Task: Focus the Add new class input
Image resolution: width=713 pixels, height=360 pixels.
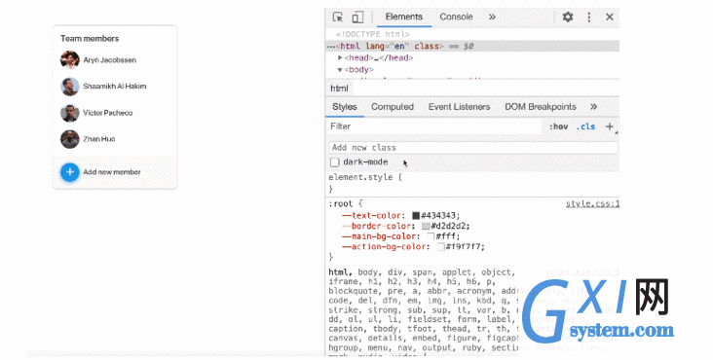Action: 473,148
